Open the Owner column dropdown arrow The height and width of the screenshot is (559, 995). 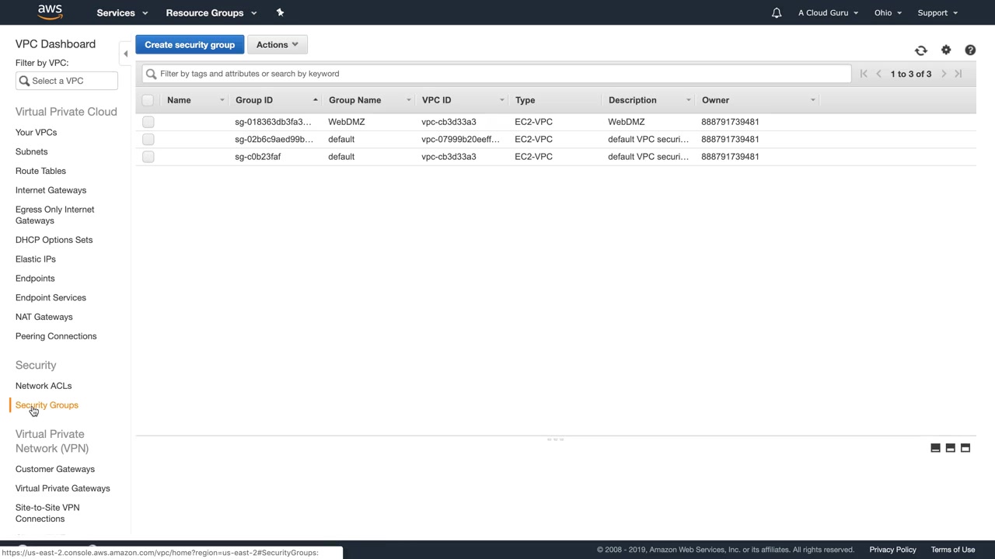point(812,100)
